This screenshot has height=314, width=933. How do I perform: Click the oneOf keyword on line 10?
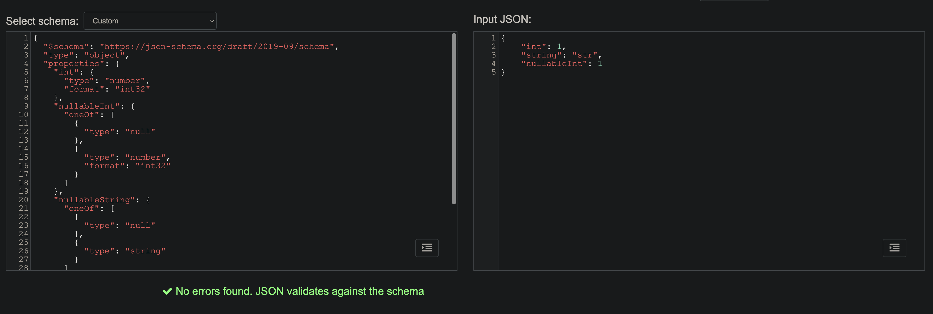(80, 114)
